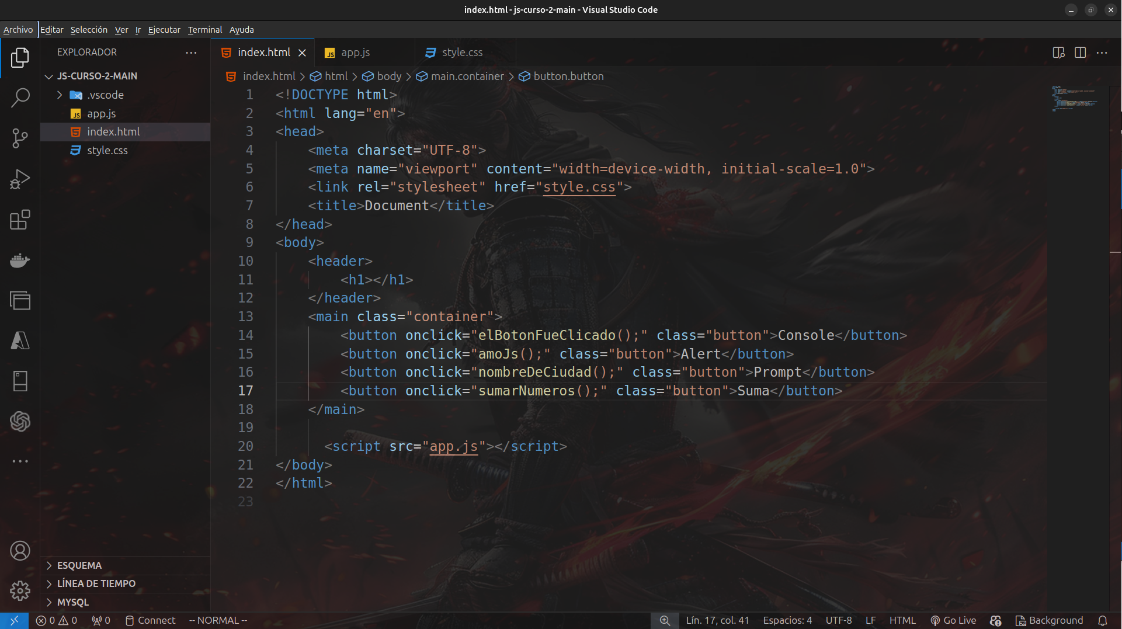1122x629 pixels.
Task: Open Run and Debug view icon
Action: [x=20, y=179]
